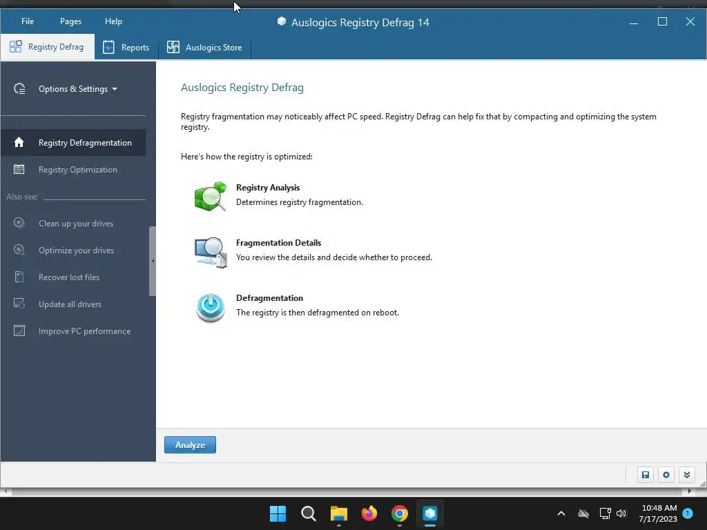The width and height of the screenshot is (707, 530).
Task: Open File Explorer from the taskbar
Action: (x=338, y=513)
